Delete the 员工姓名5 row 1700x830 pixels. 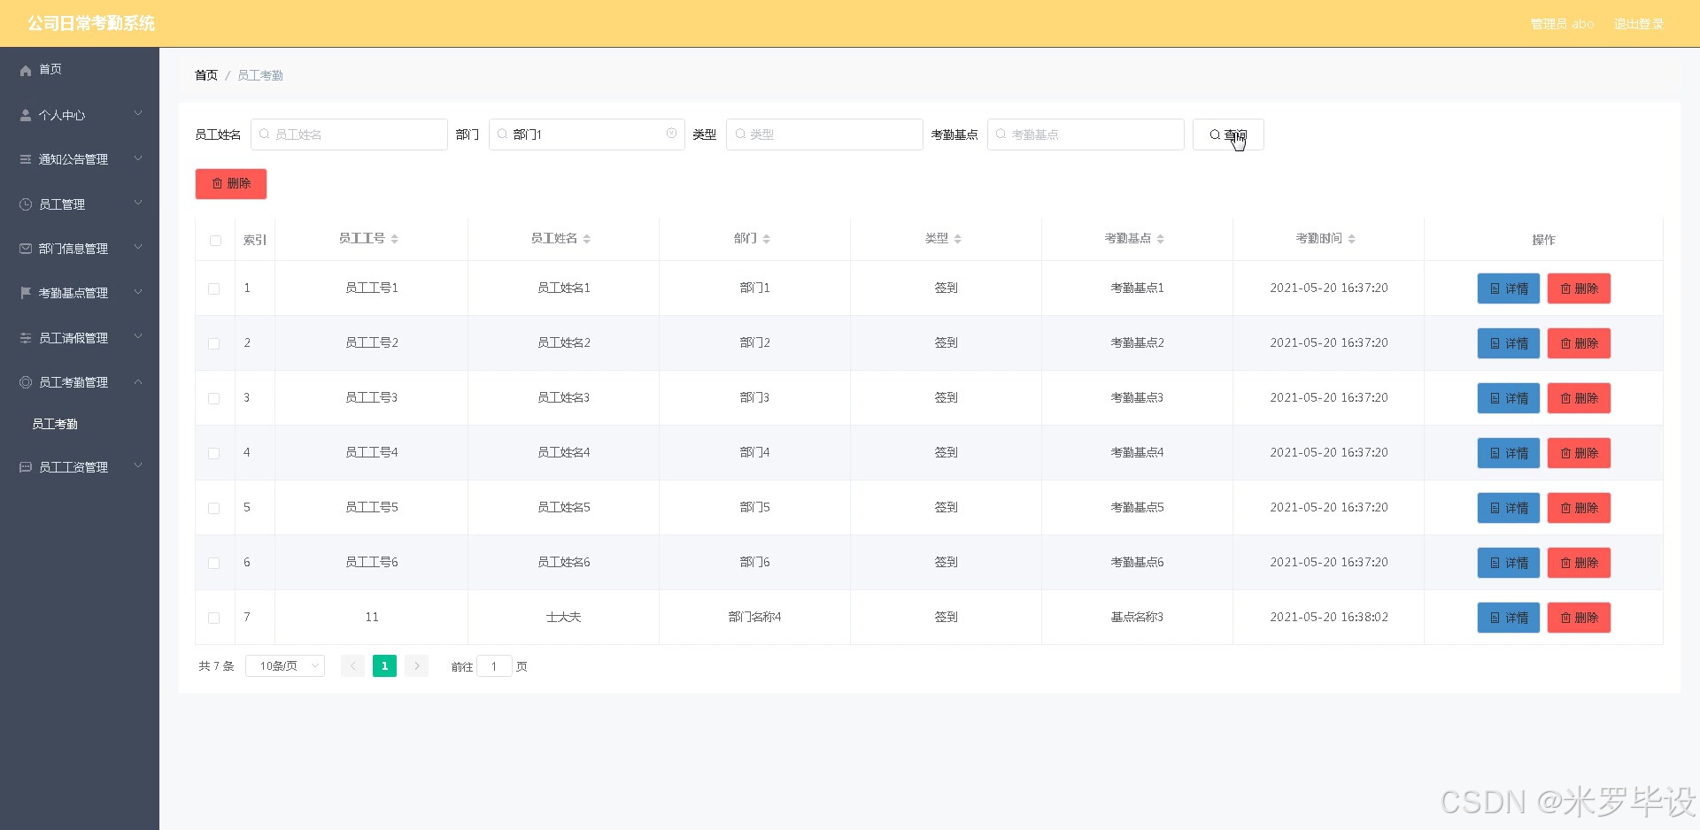pos(1579,508)
